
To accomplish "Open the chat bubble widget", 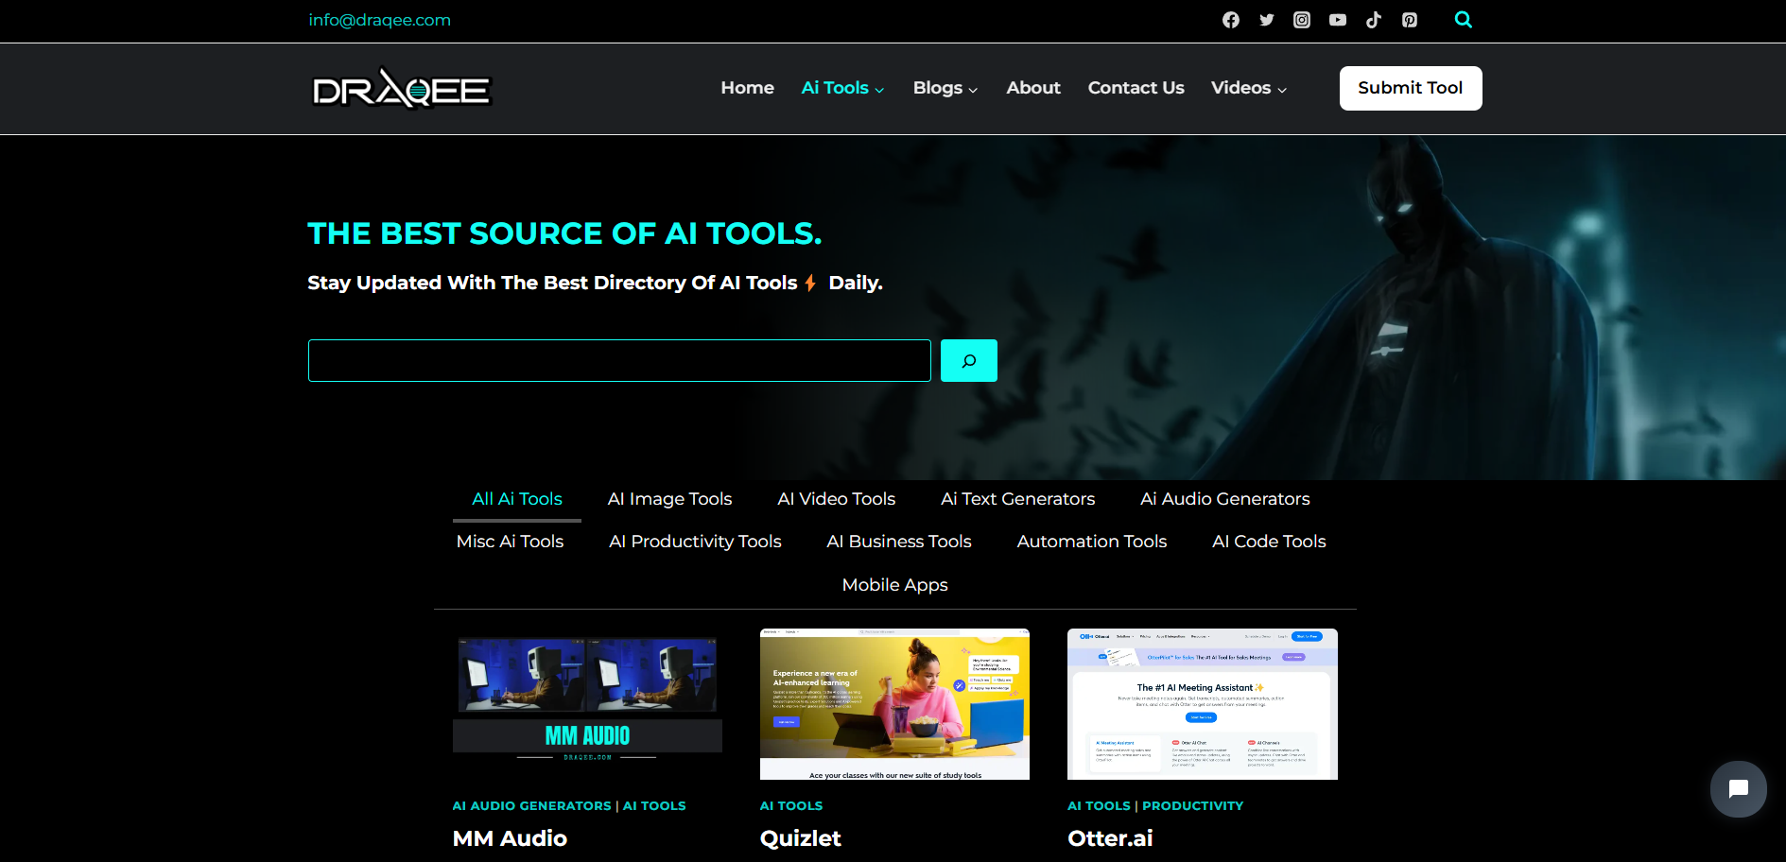I will coord(1738,788).
